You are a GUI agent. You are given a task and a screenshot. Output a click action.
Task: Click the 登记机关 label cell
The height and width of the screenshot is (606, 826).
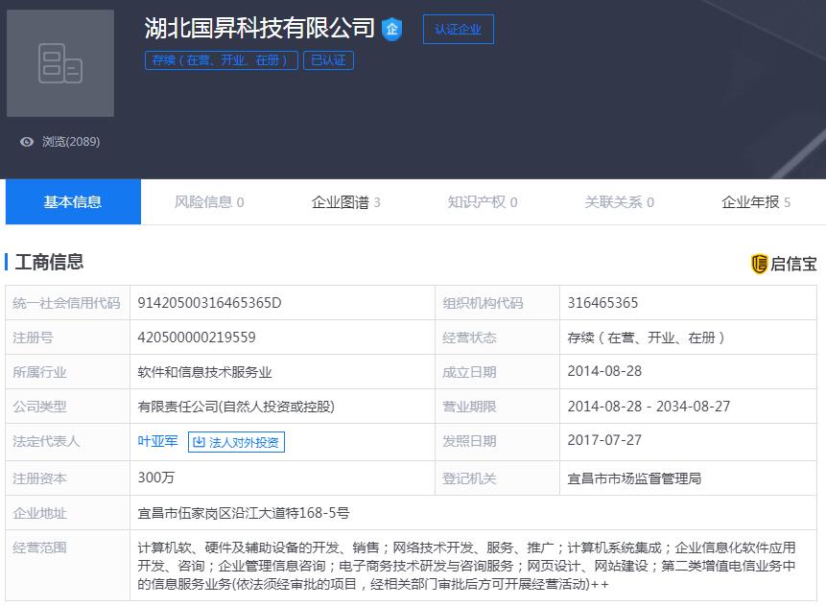[x=497, y=478]
